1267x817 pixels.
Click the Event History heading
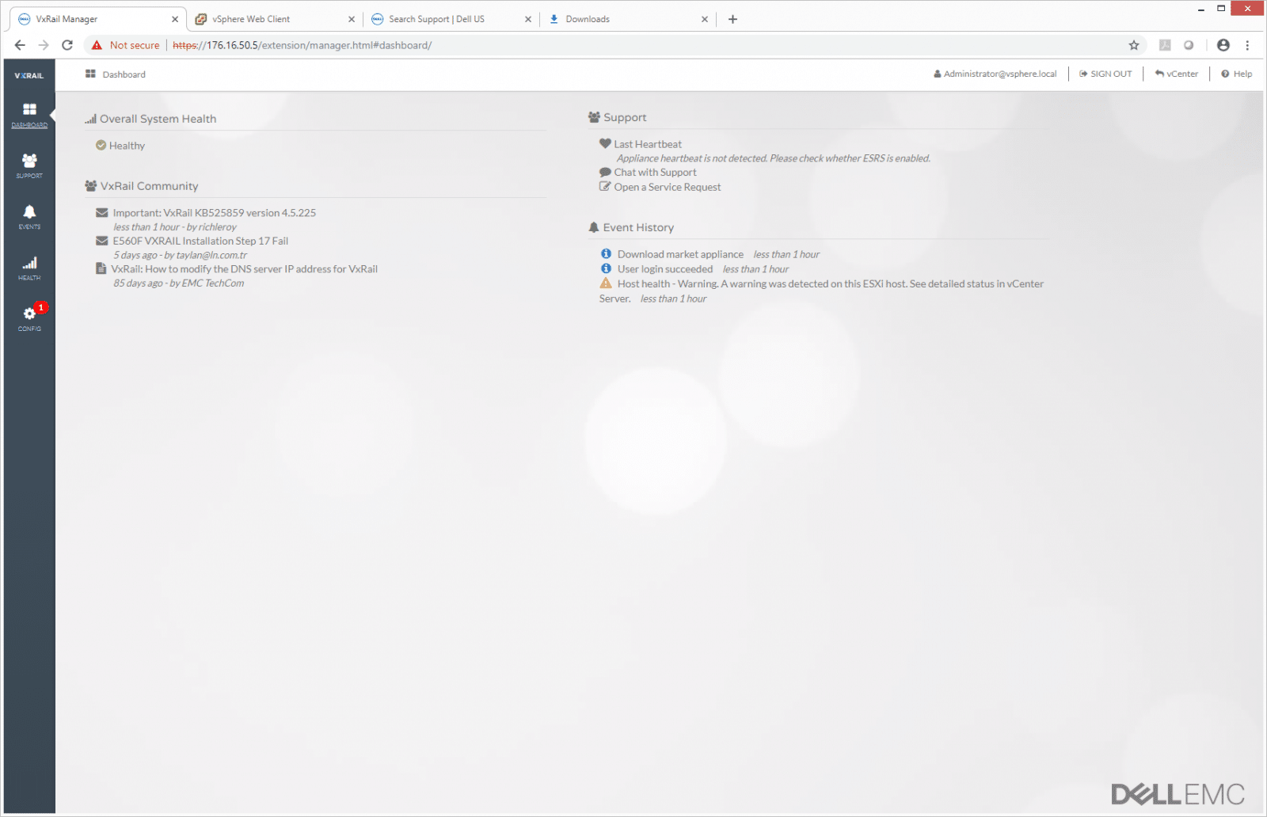(x=638, y=227)
